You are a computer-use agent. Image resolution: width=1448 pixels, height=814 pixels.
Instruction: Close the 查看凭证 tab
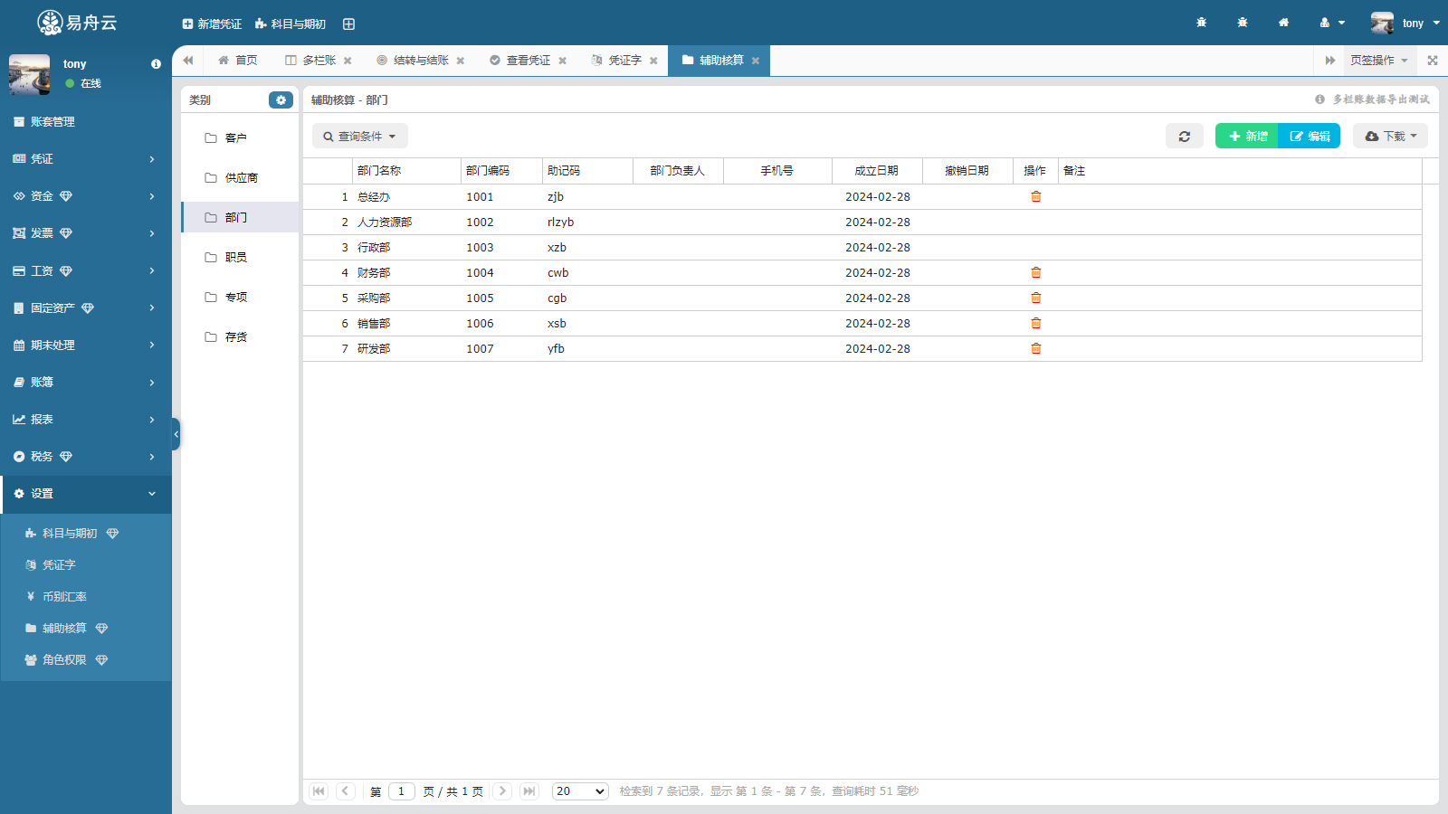pyautogui.click(x=563, y=61)
